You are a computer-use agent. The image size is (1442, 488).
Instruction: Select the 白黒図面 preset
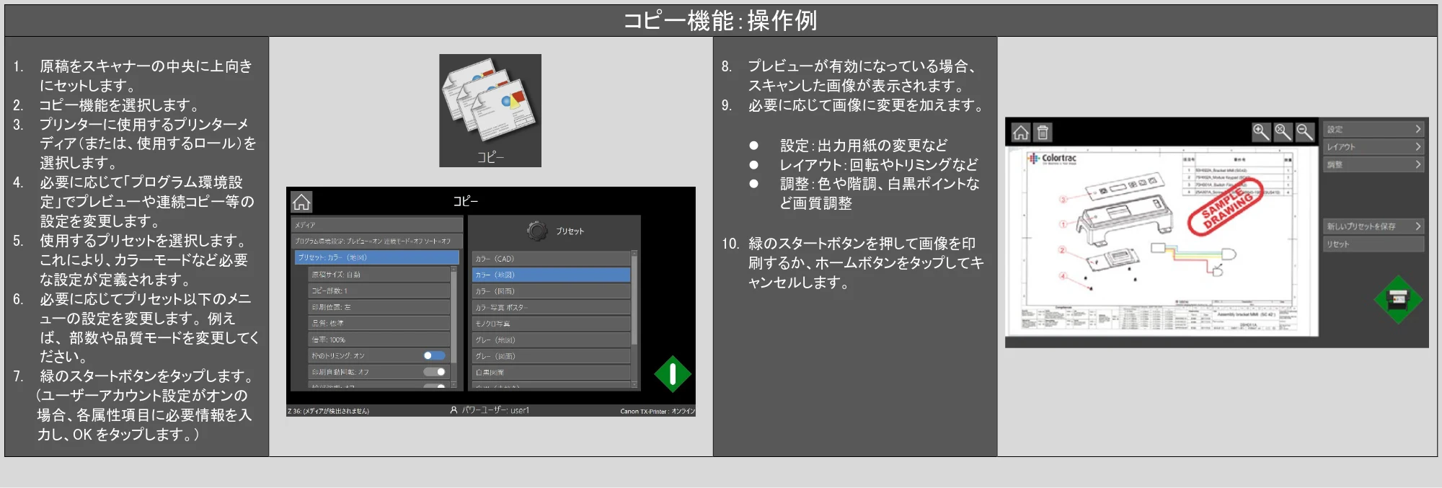[551, 372]
